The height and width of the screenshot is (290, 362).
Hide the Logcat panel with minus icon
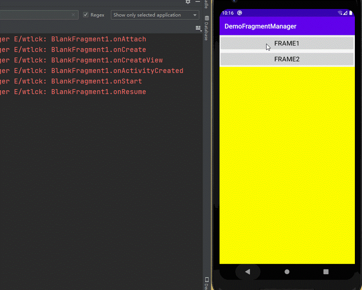[x=198, y=2]
